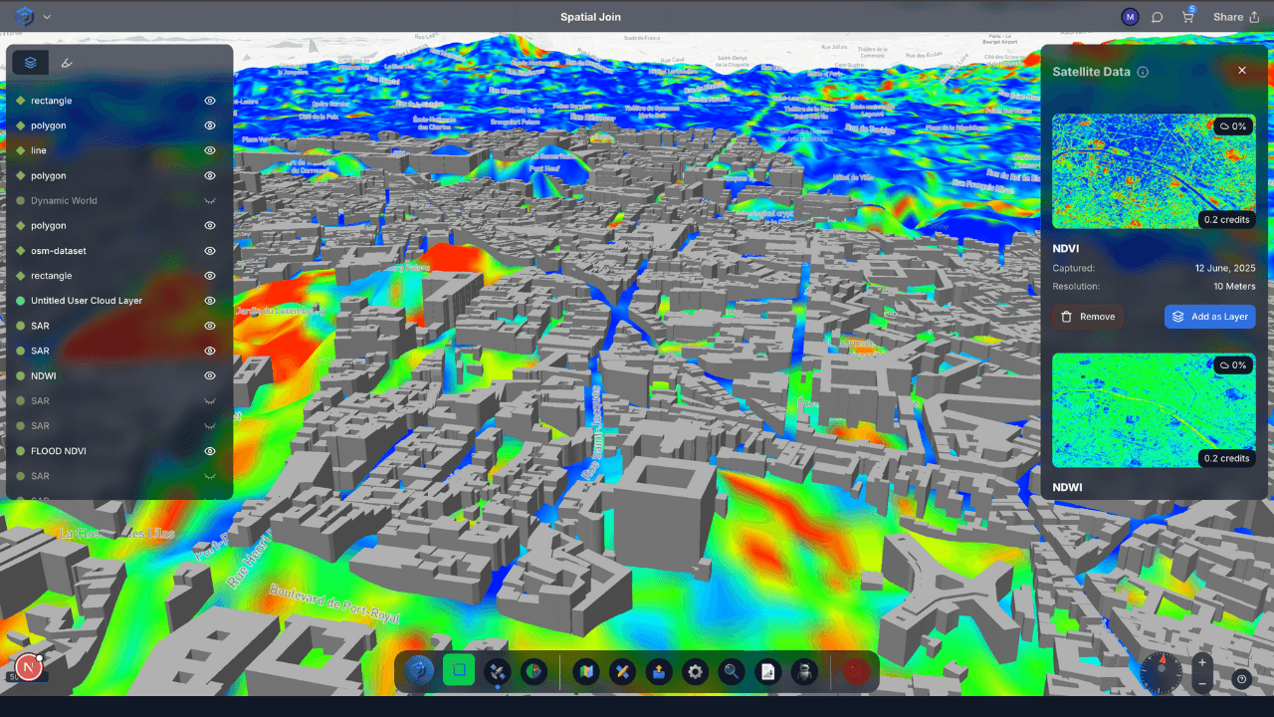Expand the logo dropdown chevron at top left
Image resolution: width=1274 pixels, height=717 pixels.
pyautogui.click(x=47, y=17)
